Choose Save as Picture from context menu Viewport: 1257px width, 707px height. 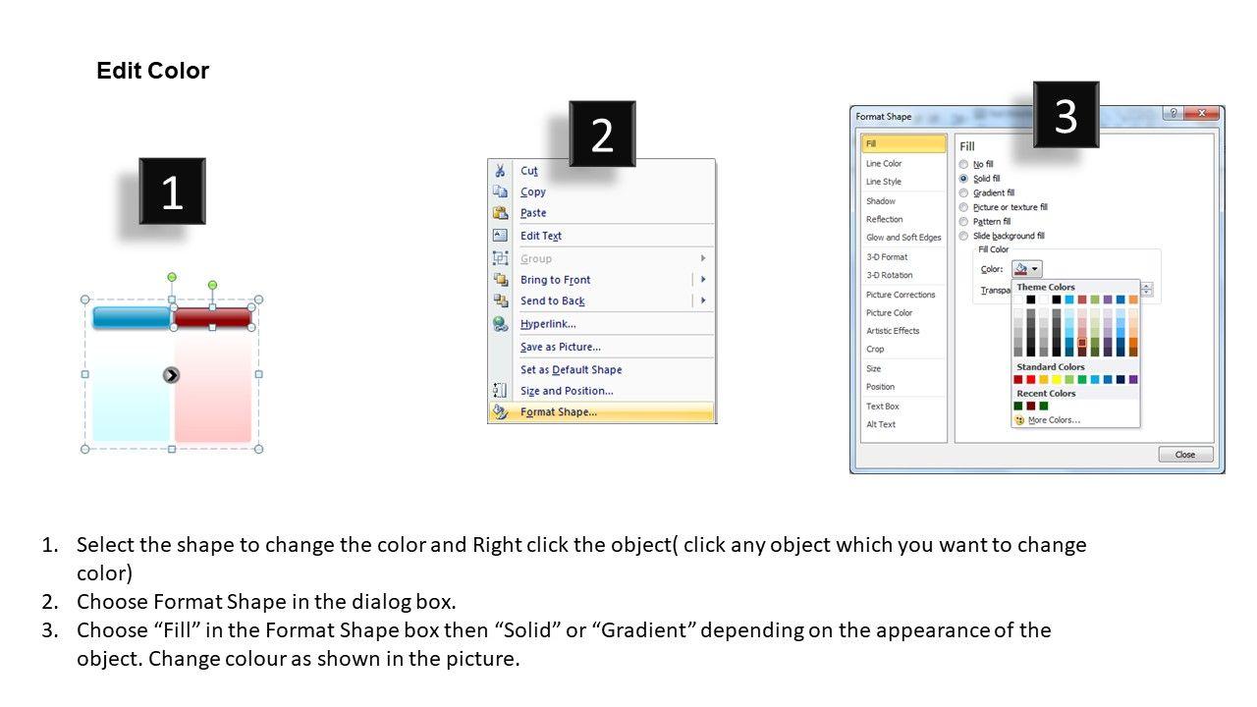click(x=561, y=347)
